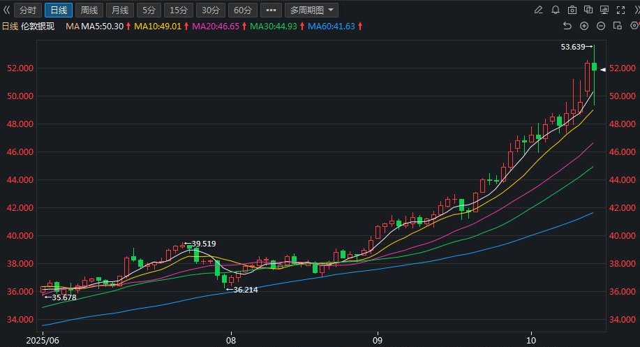Open the monitor chart display icon
Screen dimensions: 640x347
tap(604, 10)
